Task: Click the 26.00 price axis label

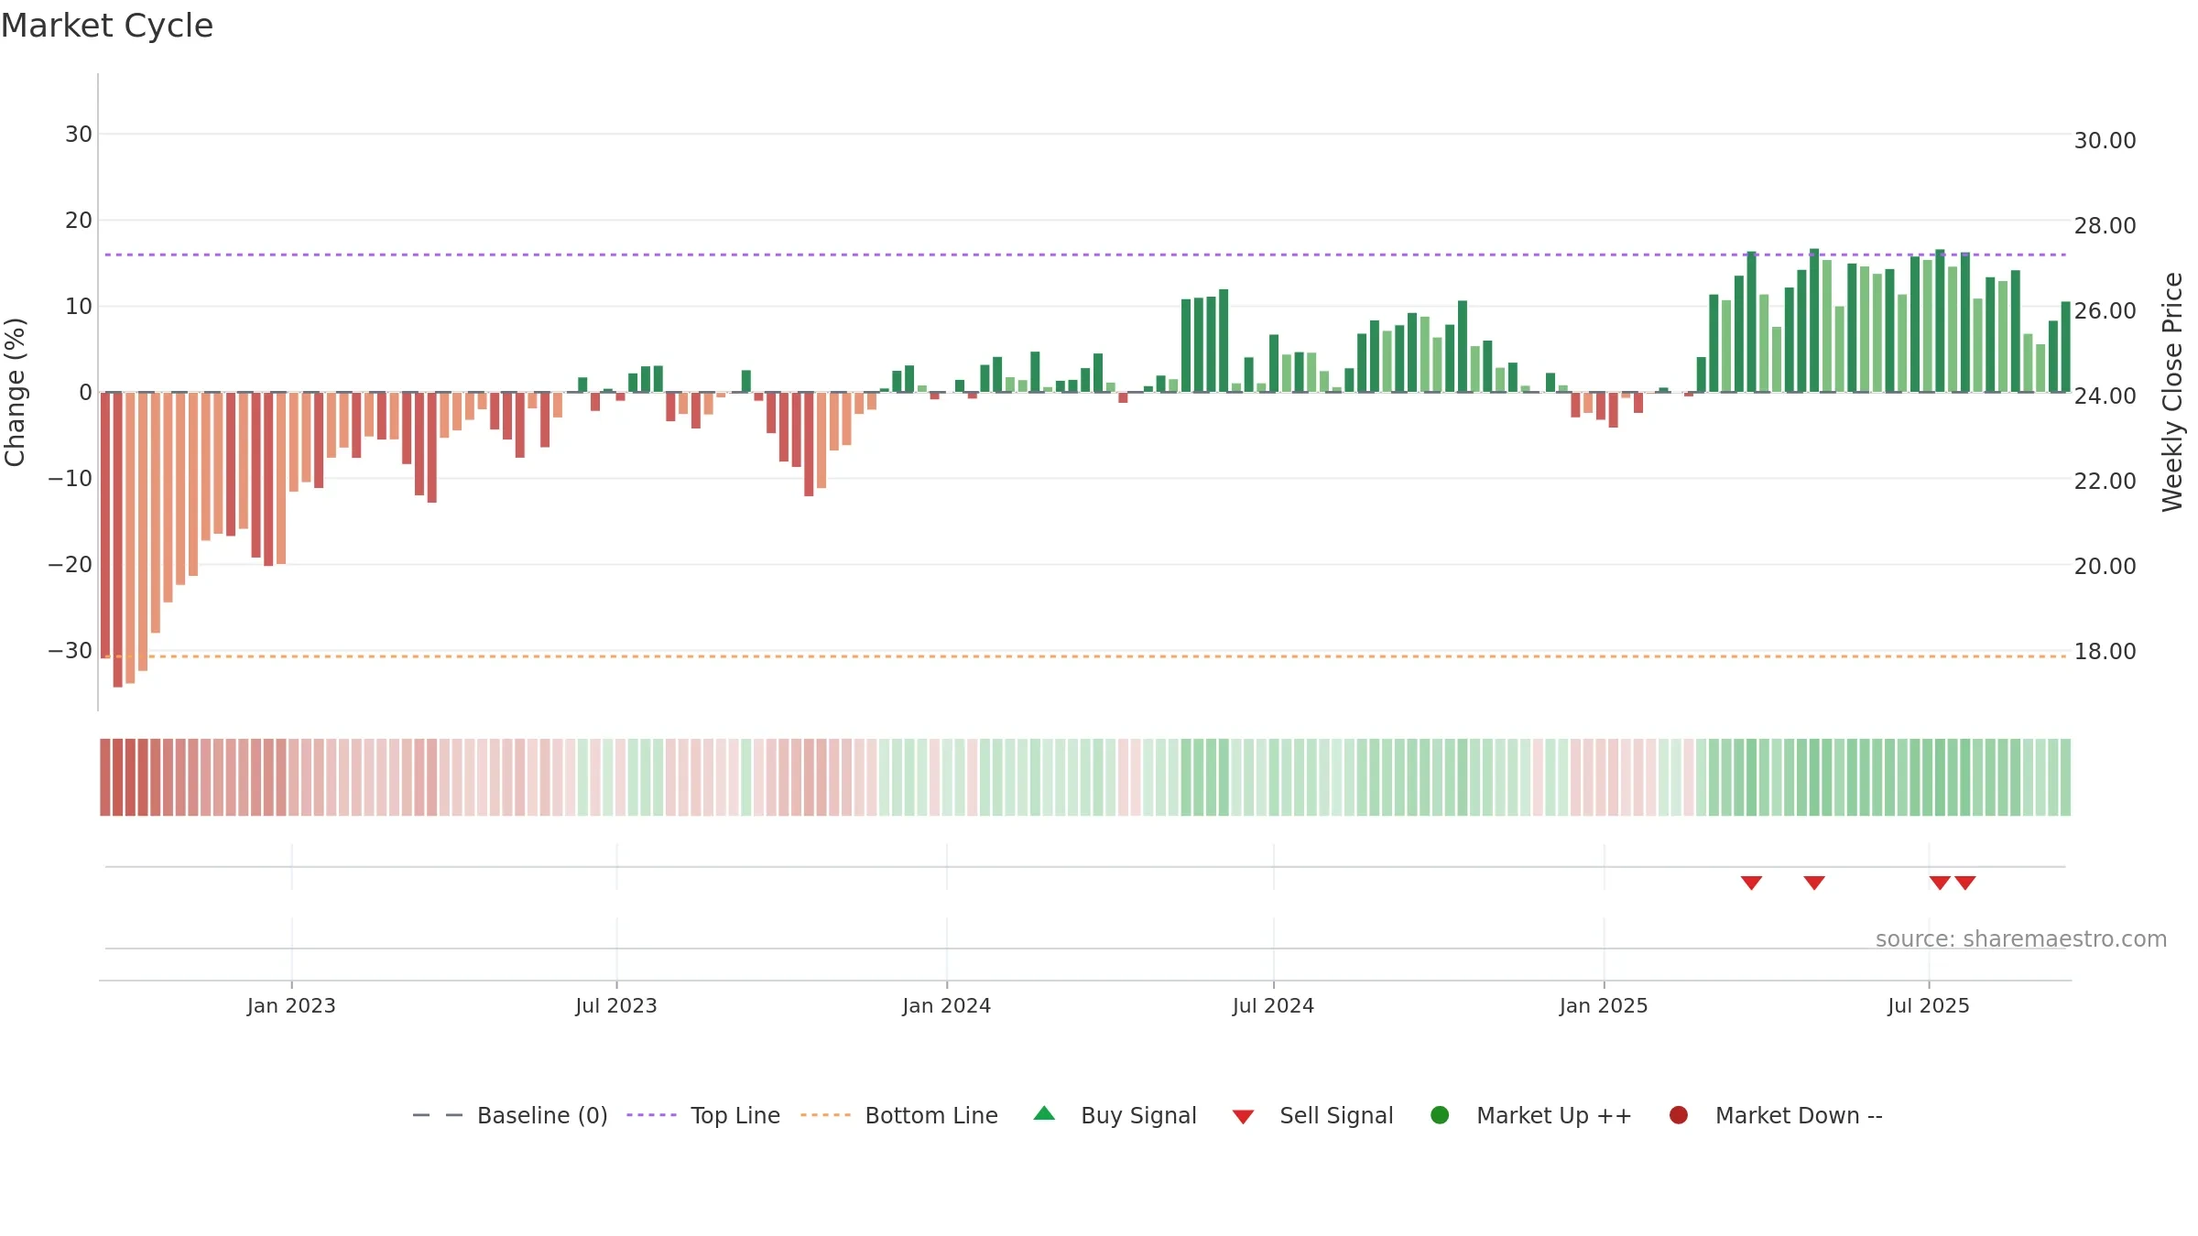Action: click(x=2105, y=310)
